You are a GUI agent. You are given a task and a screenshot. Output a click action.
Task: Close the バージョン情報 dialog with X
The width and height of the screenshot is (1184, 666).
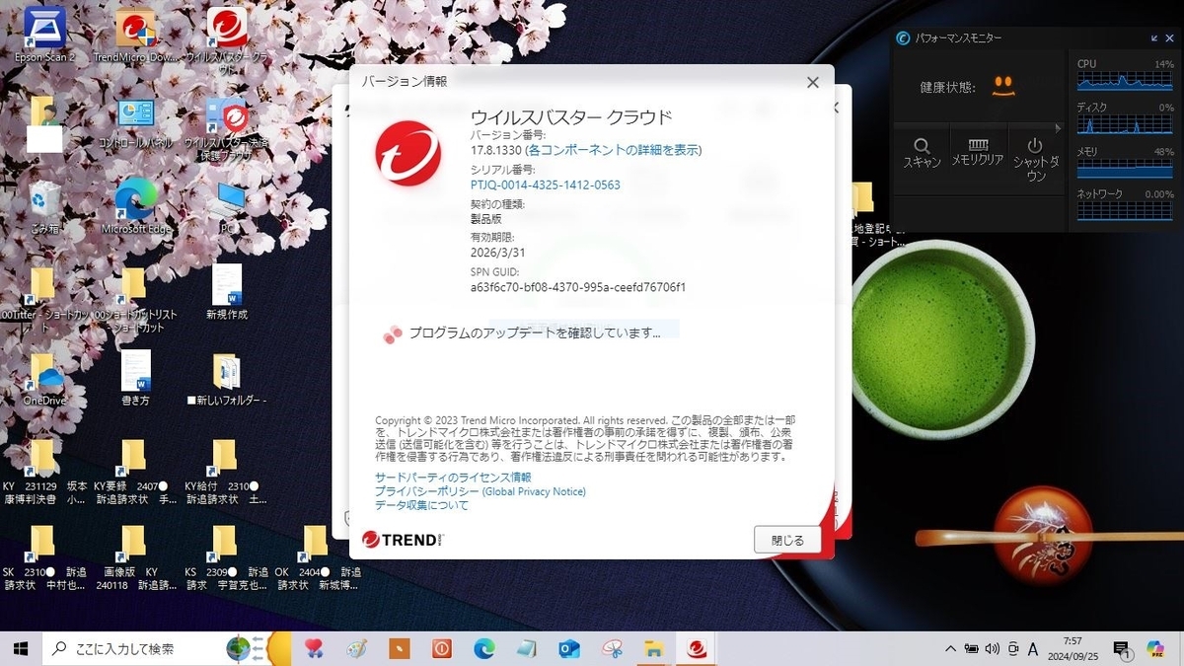813,83
